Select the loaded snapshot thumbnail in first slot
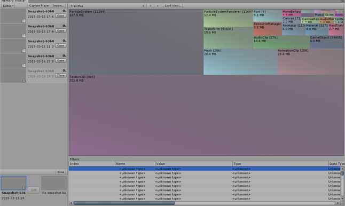345x206 pixels. [x=13, y=183]
